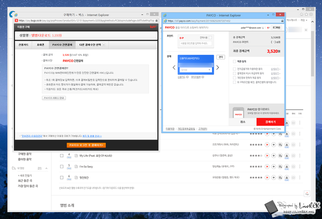Click the Bugs page vertical scrollbar

pos(312,54)
